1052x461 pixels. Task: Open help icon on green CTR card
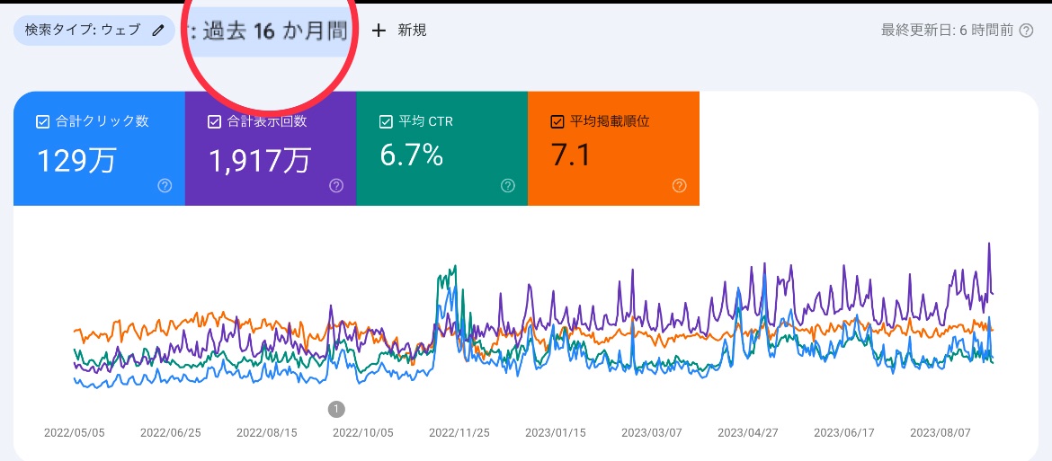508,186
